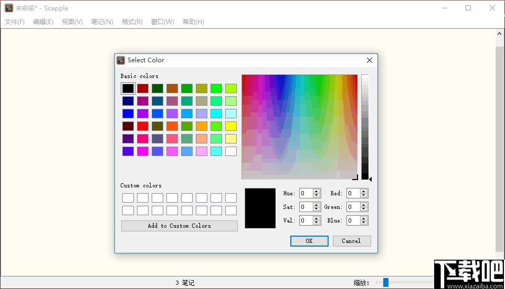Screen dimensions: 505x289
Task: Click the Blue input field
Action: click(354, 220)
